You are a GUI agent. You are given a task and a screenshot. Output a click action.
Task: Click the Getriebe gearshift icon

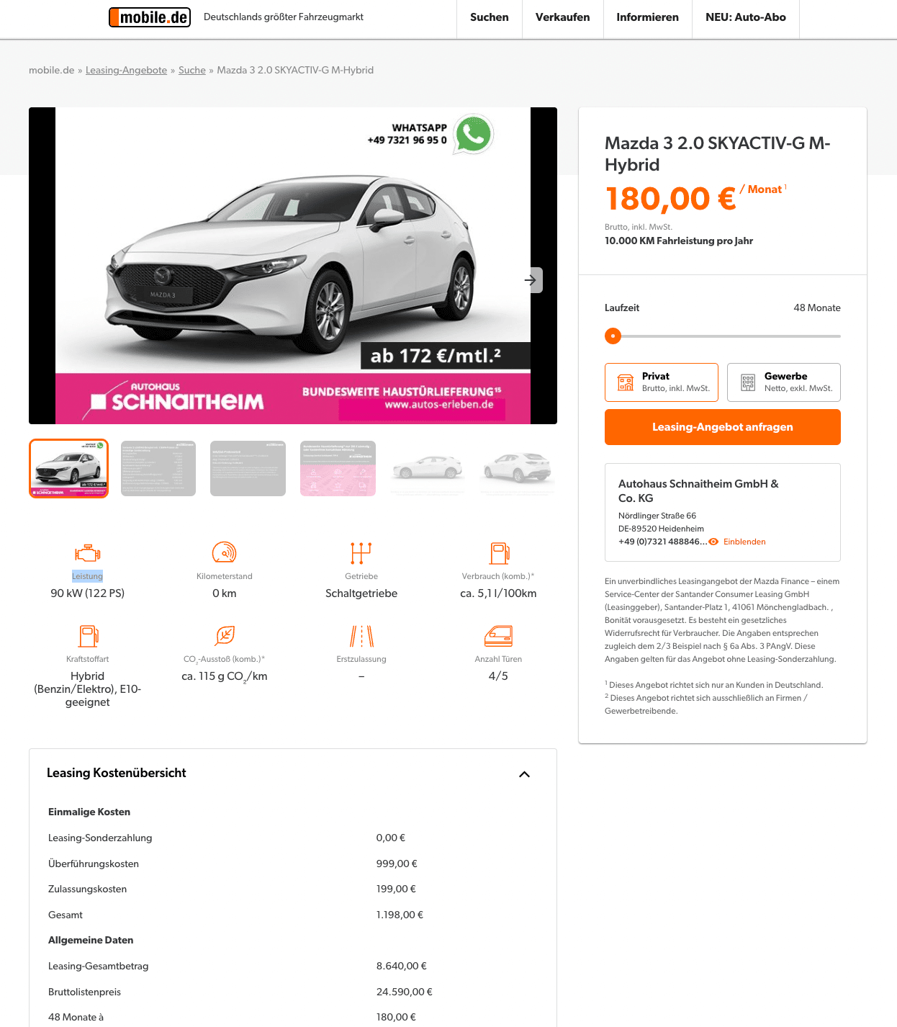(361, 553)
